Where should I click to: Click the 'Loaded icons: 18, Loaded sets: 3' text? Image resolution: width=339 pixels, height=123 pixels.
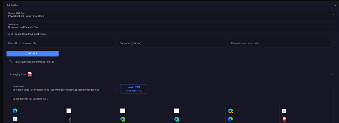tap(30, 99)
